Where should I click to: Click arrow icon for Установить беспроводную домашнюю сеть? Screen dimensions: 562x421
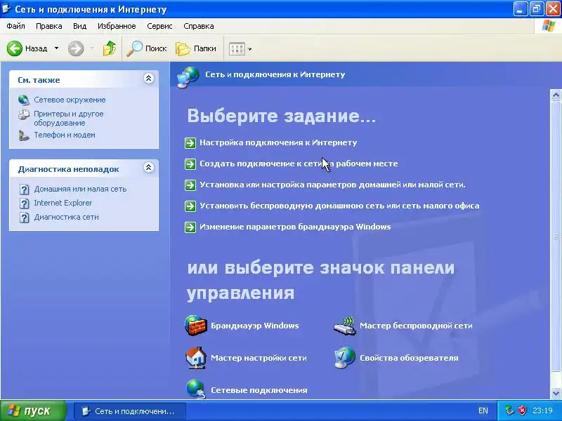pos(190,206)
